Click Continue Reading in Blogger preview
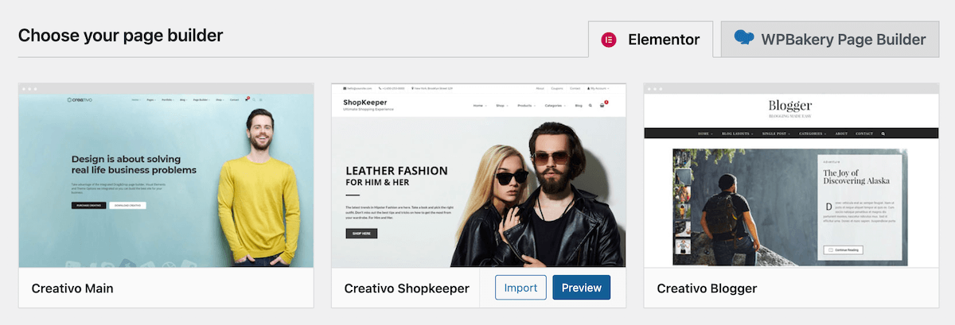 pos(842,250)
